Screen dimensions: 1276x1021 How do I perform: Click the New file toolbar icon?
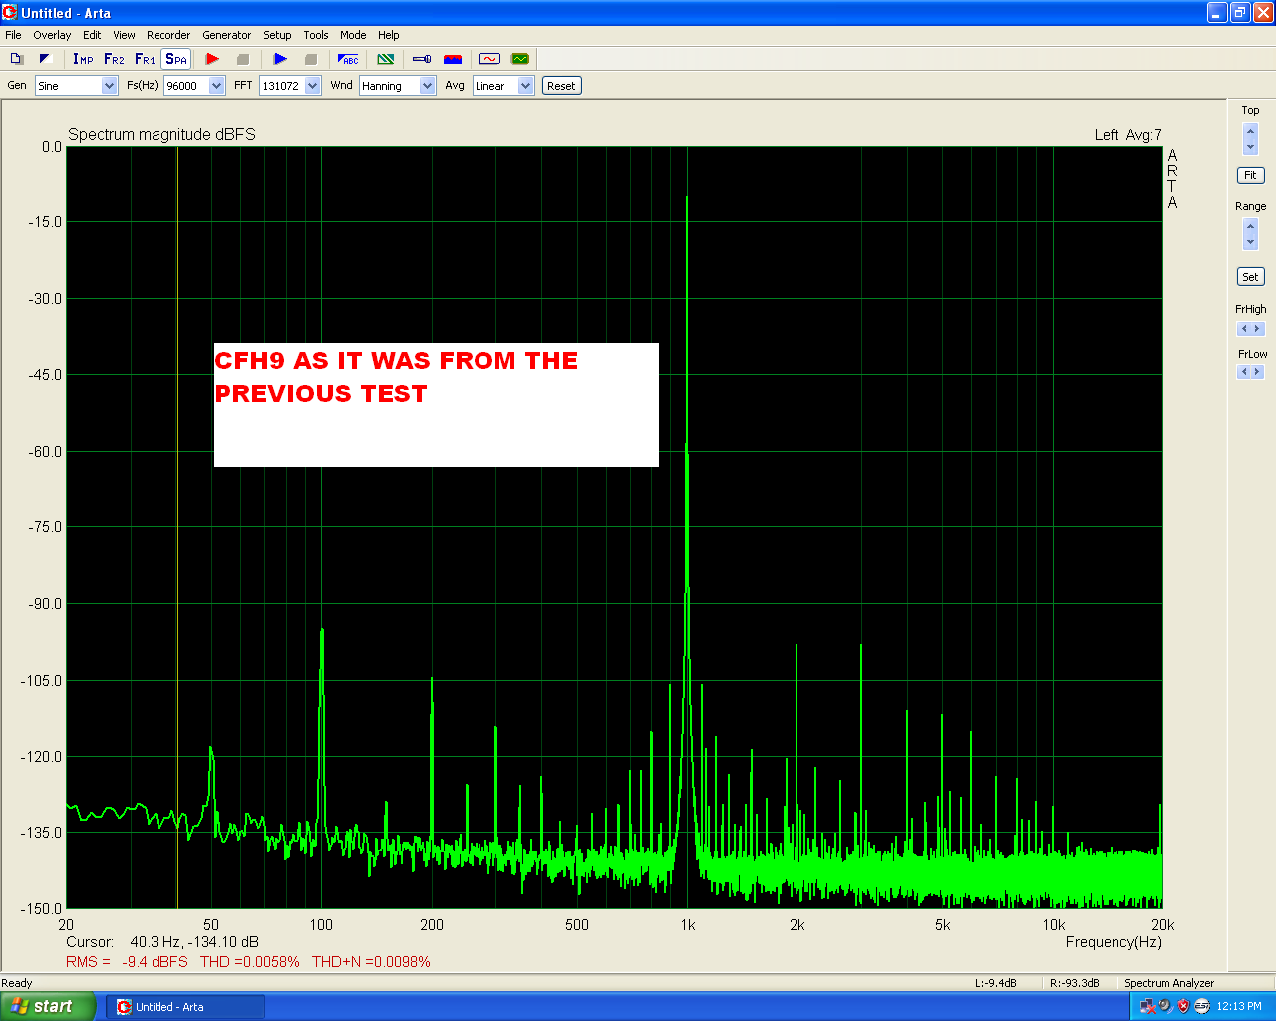pyautogui.click(x=16, y=59)
